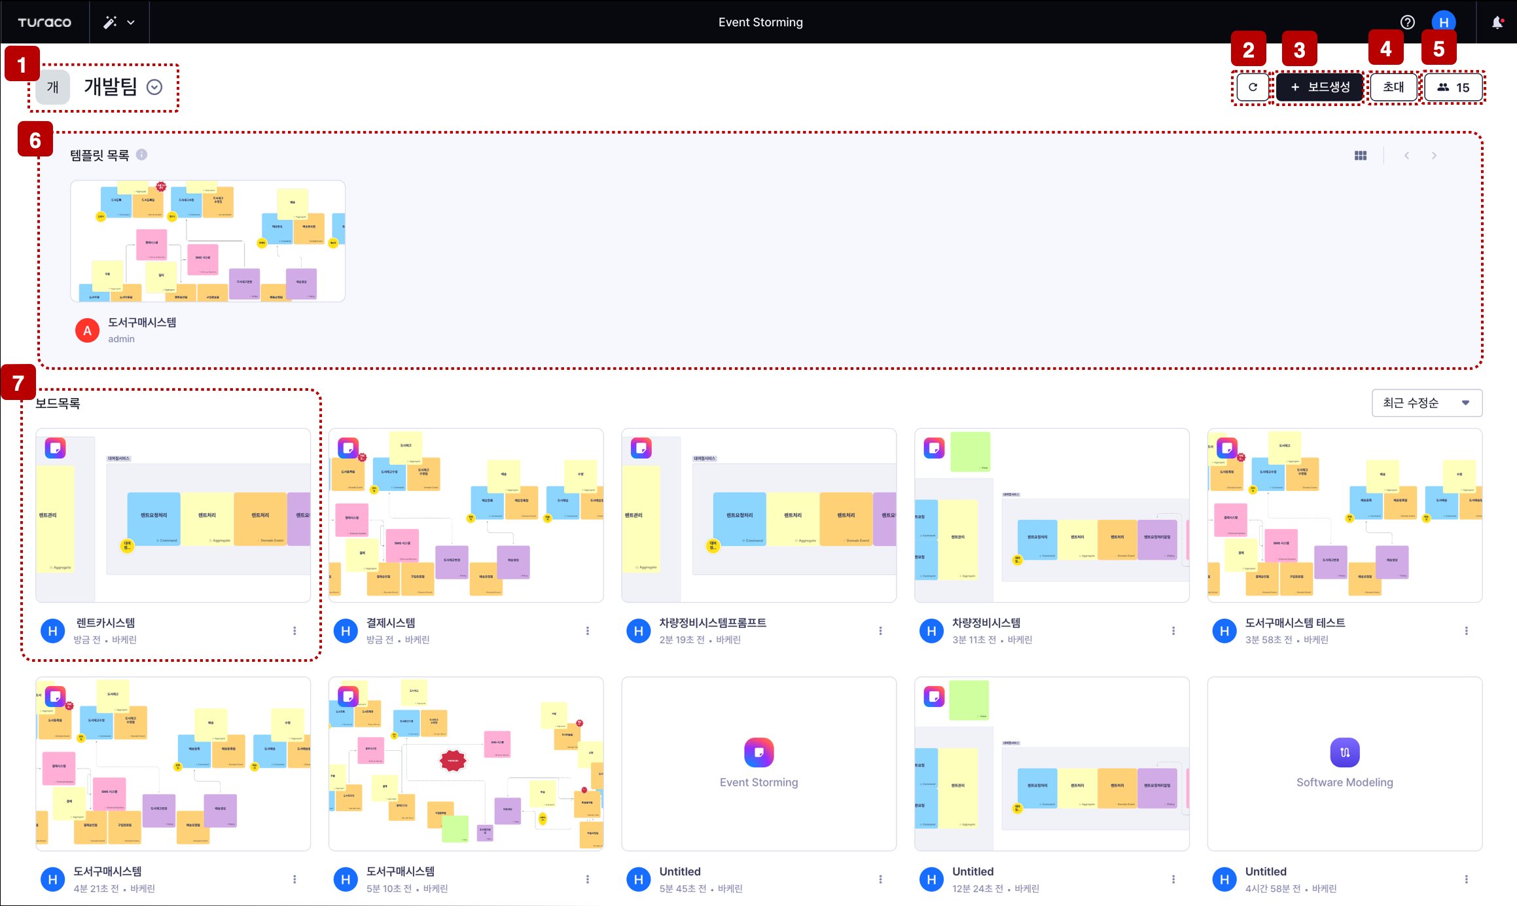
Task: Open more options for 결제시스템 board
Action: [x=588, y=630]
